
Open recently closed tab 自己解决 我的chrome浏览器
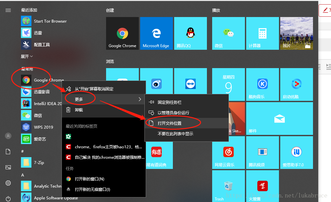pos(104,157)
